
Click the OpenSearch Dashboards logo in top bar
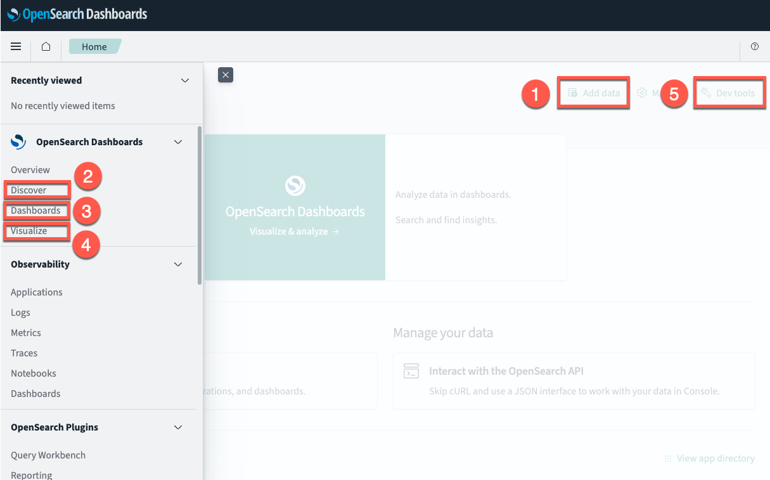[77, 14]
